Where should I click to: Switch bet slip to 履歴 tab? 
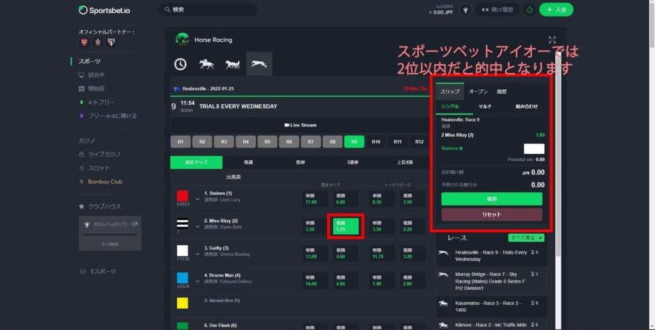tap(501, 91)
